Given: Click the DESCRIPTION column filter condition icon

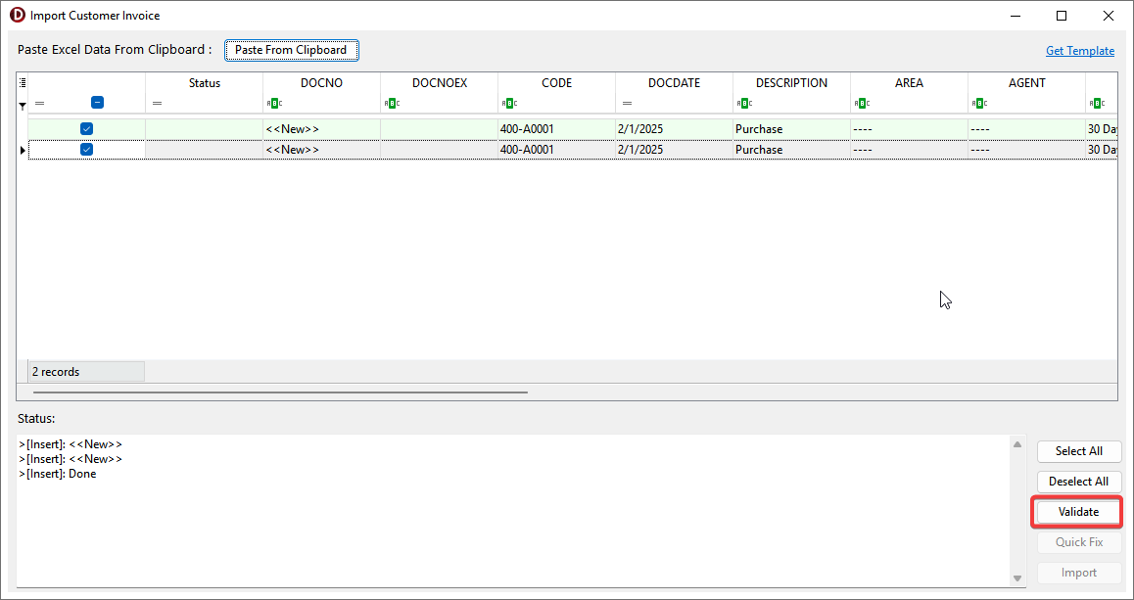Looking at the screenshot, I should coord(742,103).
